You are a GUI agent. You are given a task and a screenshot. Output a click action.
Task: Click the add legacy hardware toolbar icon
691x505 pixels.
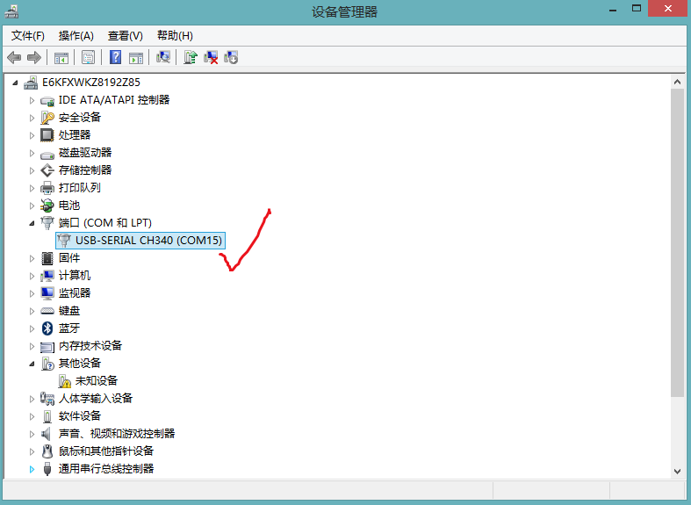pos(231,57)
